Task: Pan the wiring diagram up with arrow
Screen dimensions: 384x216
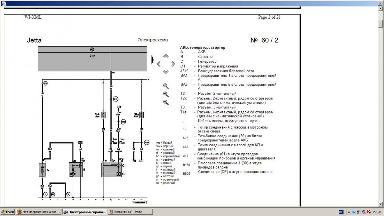Action: coord(166,56)
